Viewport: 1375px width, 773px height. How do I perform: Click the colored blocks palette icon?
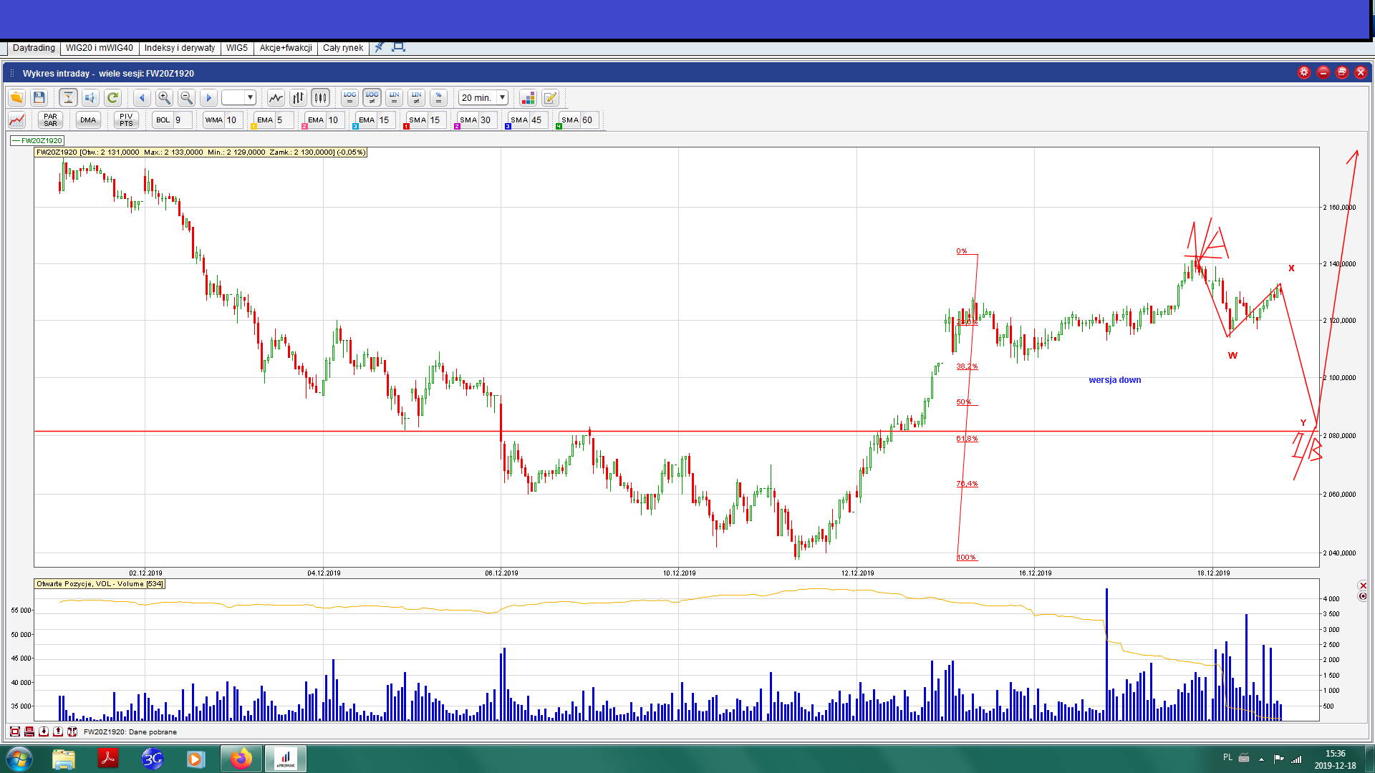click(x=528, y=97)
